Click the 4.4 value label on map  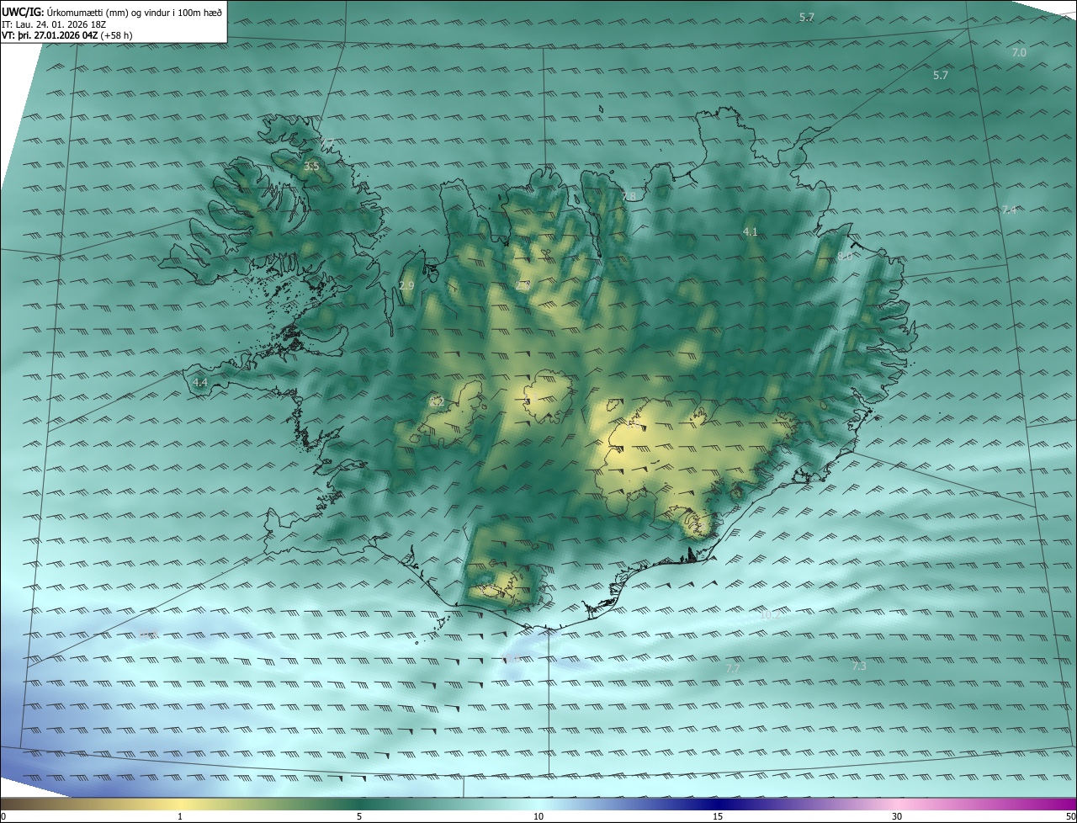200,382
